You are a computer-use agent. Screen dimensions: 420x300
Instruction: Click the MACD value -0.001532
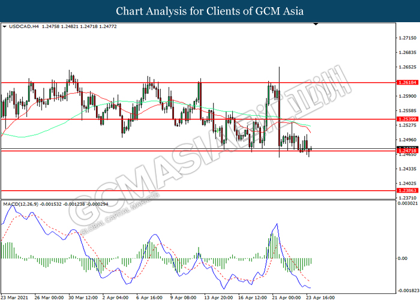[x=50, y=204]
